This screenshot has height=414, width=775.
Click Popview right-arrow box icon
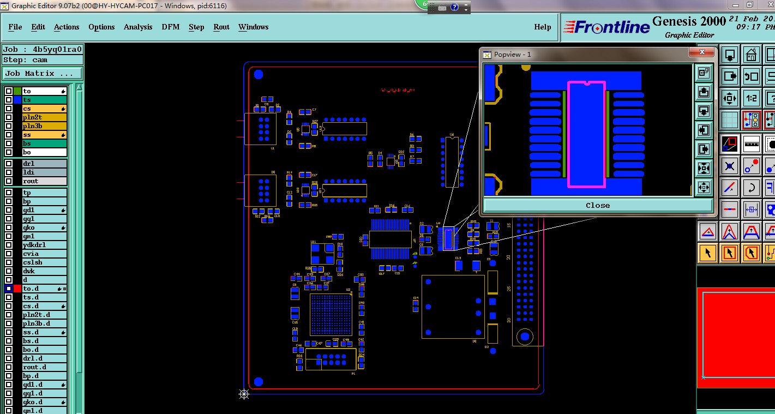[x=704, y=149]
